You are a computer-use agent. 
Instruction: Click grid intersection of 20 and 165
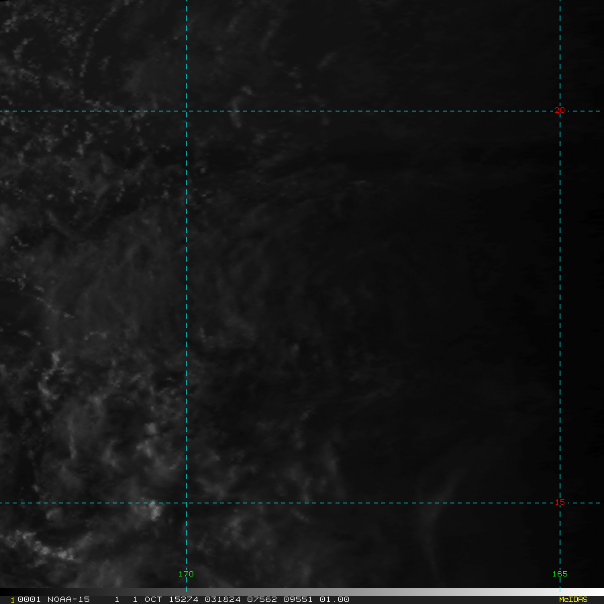(x=560, y=111)
